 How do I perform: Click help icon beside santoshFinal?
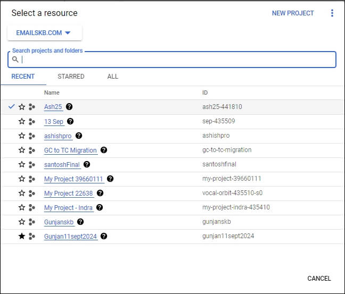(x=87, y=164)
